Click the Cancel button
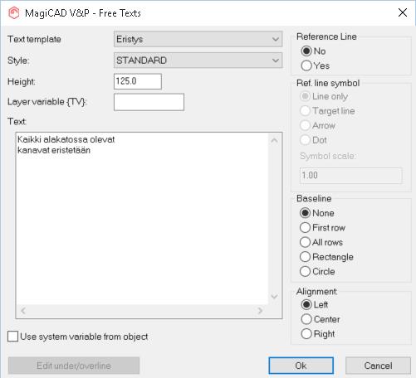The width and height of the screenshot is (416, 378). pyautogui.click(x=378, y=366)
